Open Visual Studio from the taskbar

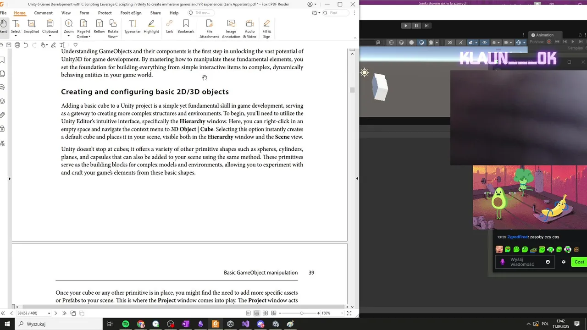[245, 324]
